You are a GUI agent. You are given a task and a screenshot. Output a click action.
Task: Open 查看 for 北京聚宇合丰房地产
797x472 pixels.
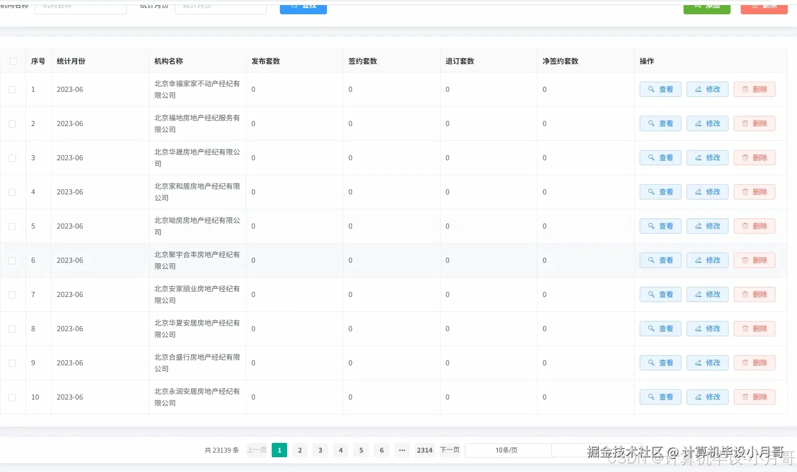tap(660, 260)
